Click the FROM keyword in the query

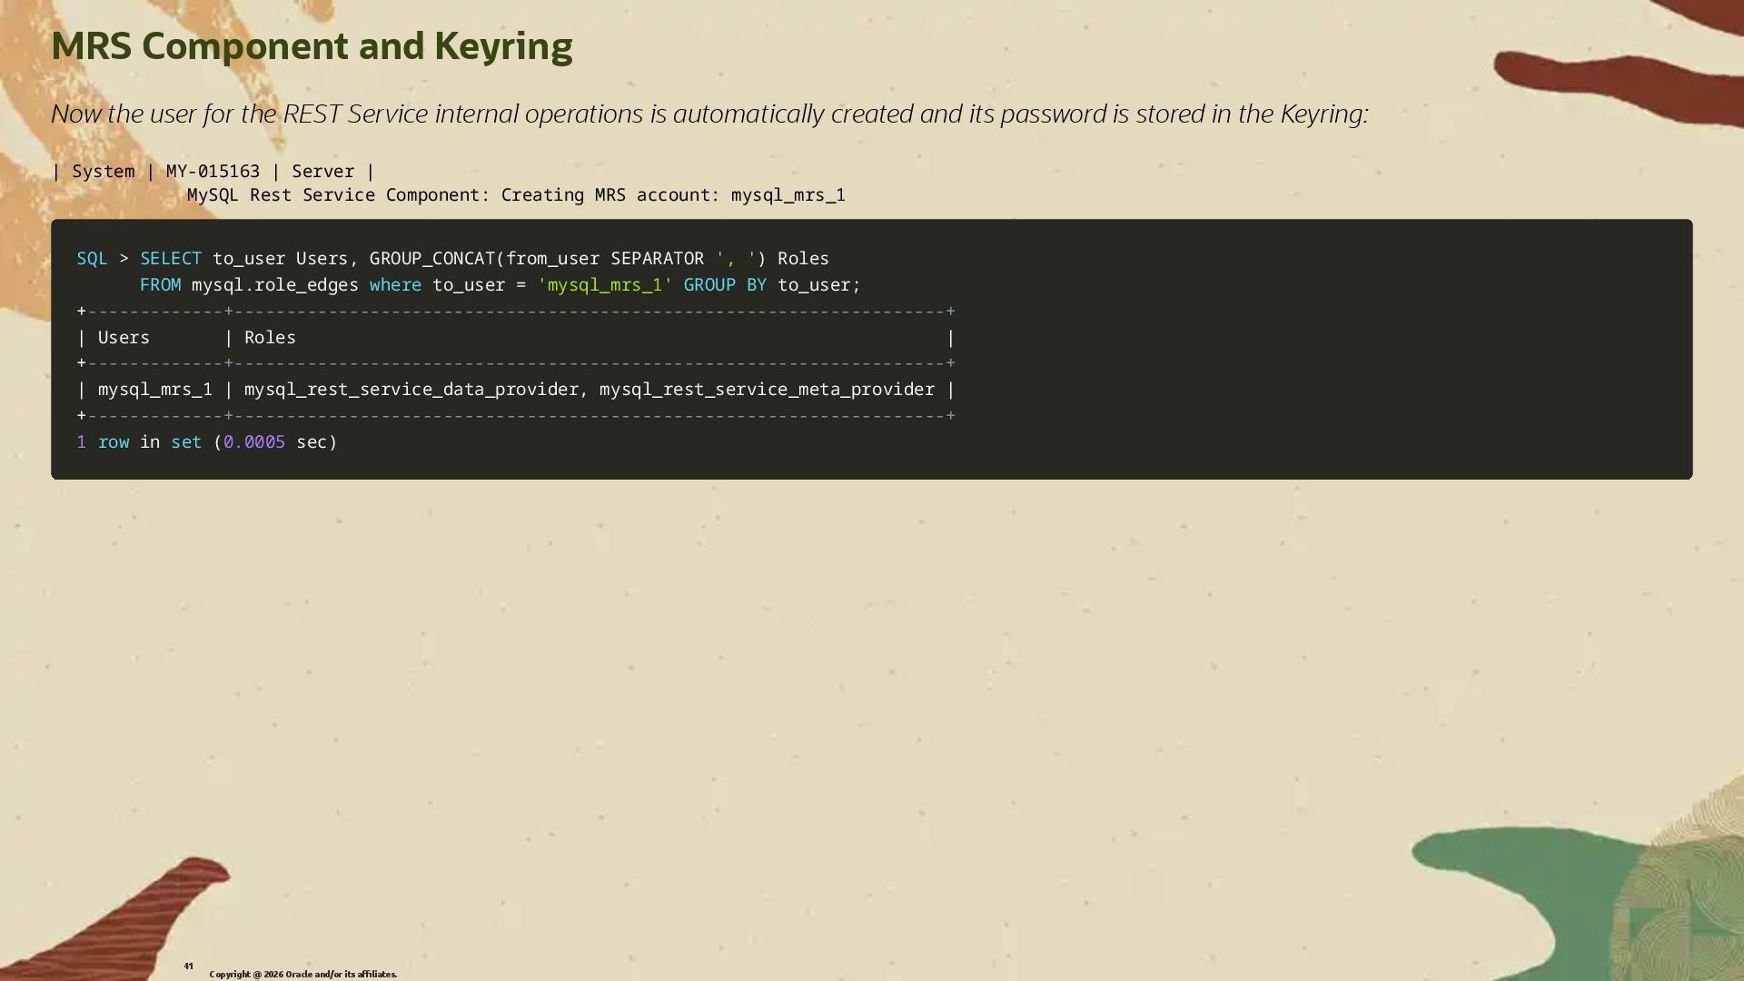click(160, 285)
